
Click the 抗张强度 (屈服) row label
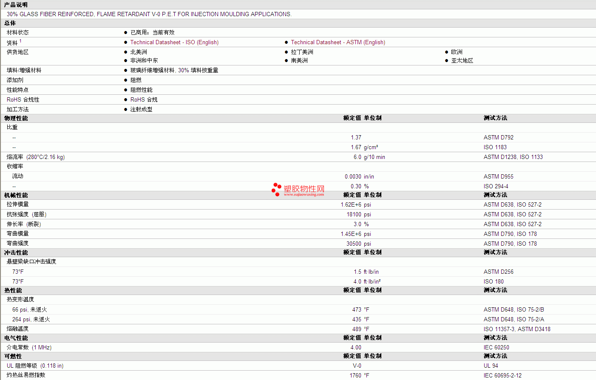tap(26, 214)
